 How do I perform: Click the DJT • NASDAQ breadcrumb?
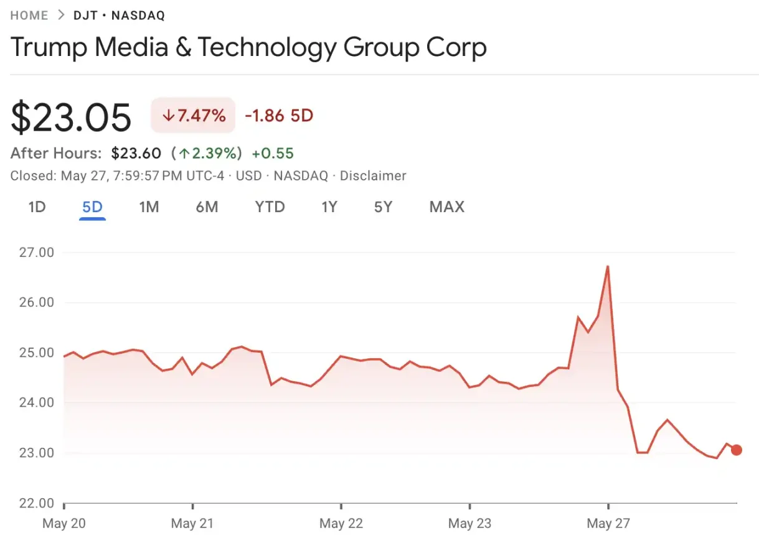click(x=120, y=16)
